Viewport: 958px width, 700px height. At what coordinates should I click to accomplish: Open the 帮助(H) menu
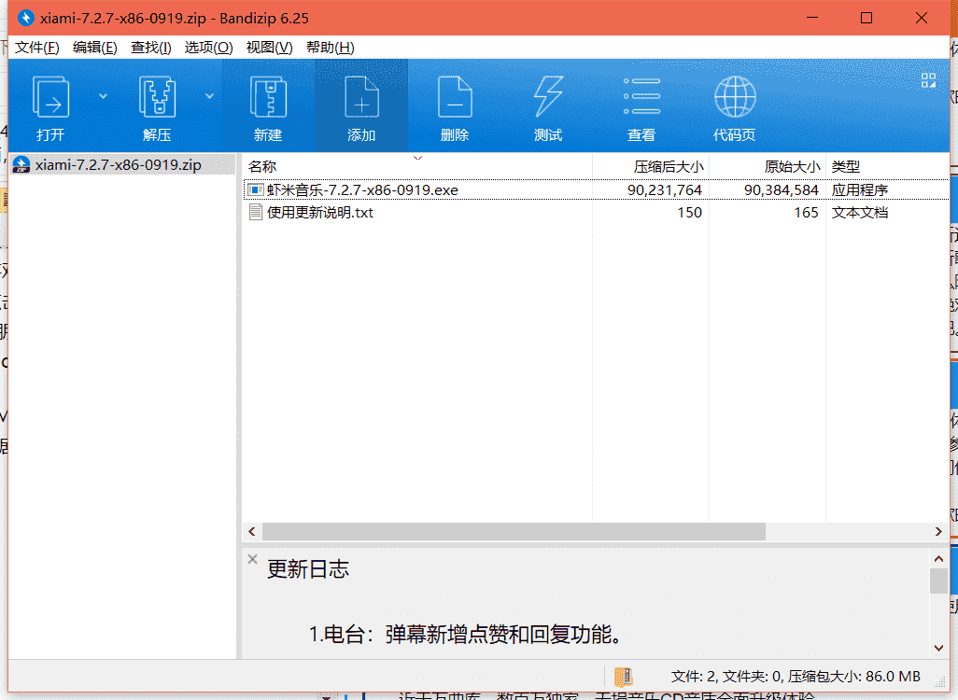(330, 48)
